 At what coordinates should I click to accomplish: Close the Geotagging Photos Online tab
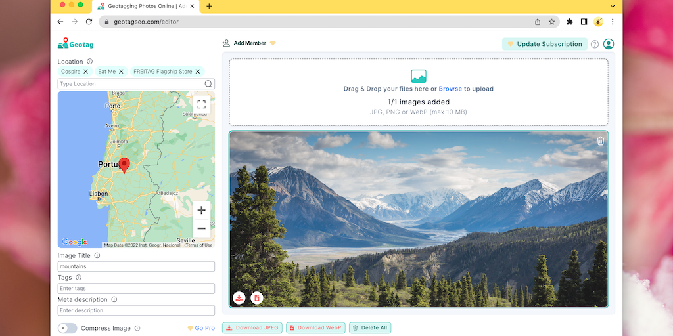[x=193, y=7]
